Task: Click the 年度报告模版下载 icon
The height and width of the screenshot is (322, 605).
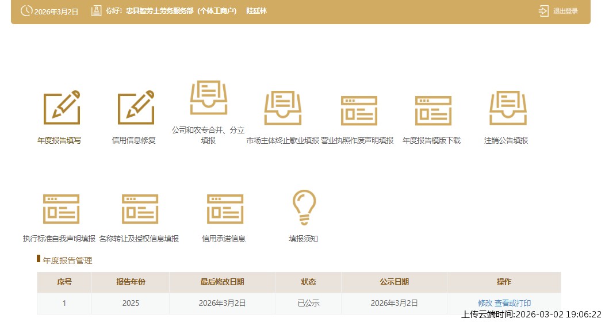Action: 432,110
